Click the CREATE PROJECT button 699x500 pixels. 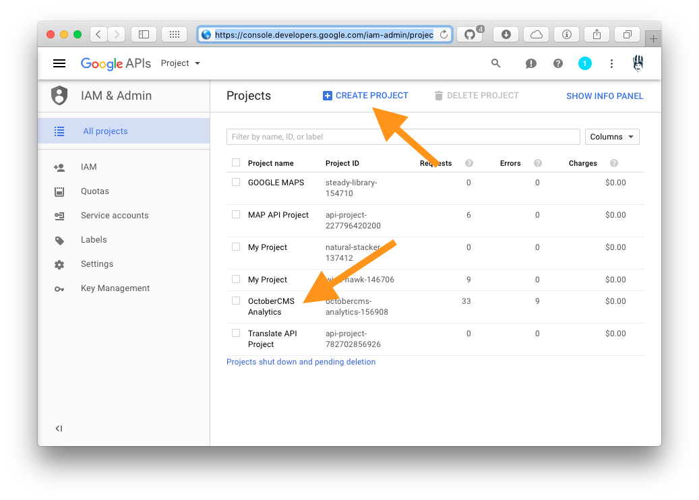[x=365, y=96]
